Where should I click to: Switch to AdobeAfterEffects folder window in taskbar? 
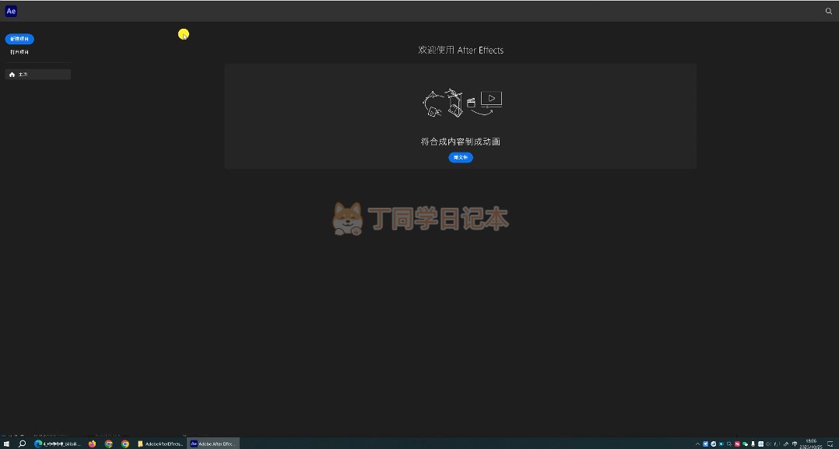point(160,444)
